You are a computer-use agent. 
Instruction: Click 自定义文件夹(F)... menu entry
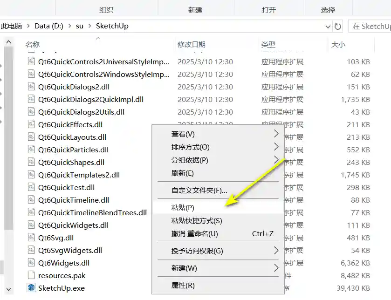199,190
